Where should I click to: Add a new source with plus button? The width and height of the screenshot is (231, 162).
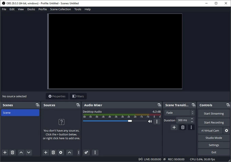click(46, 153)
